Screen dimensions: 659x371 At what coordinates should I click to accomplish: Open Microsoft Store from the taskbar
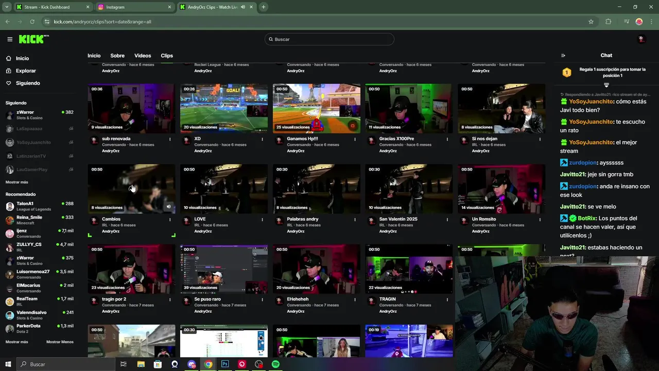(158, 364)
